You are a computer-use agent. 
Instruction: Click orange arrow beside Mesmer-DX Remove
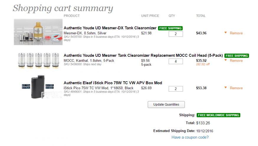pyautogui.click(x=226, y=33)
